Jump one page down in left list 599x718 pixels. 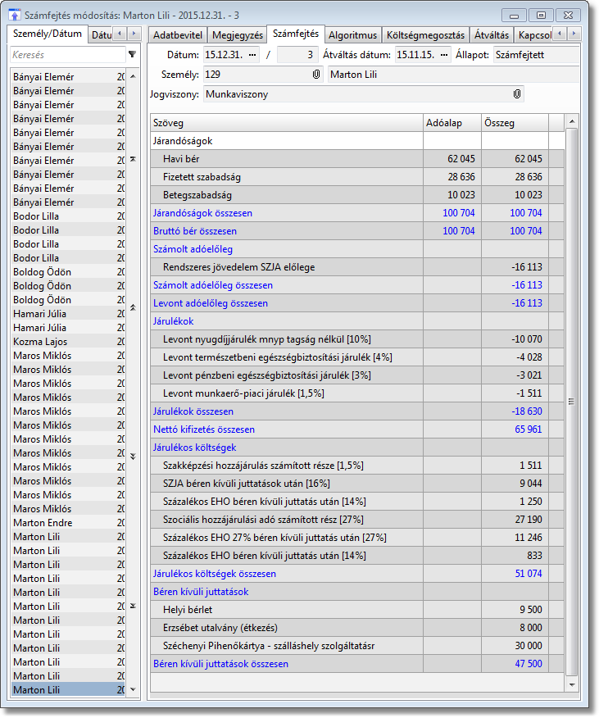(133, 457)
